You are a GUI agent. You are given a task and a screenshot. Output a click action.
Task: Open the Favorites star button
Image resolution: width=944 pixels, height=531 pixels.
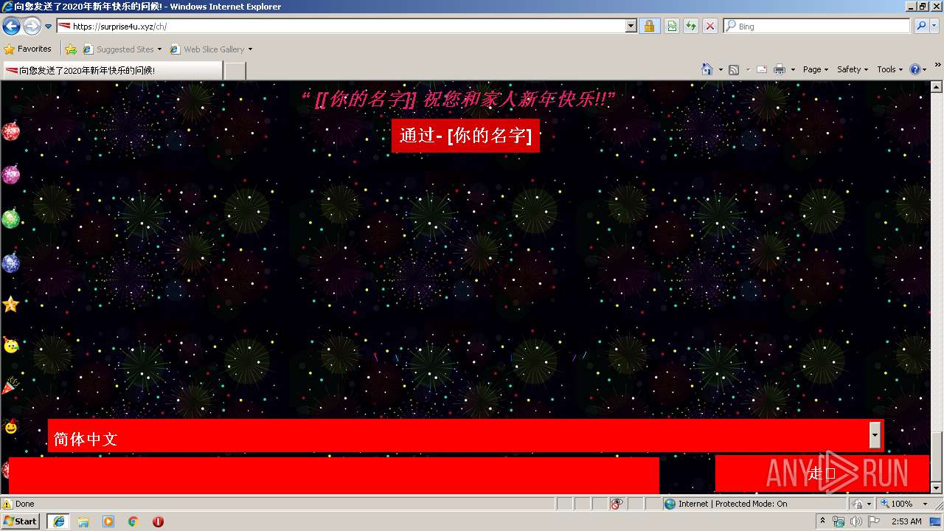[x=28, y=49]
